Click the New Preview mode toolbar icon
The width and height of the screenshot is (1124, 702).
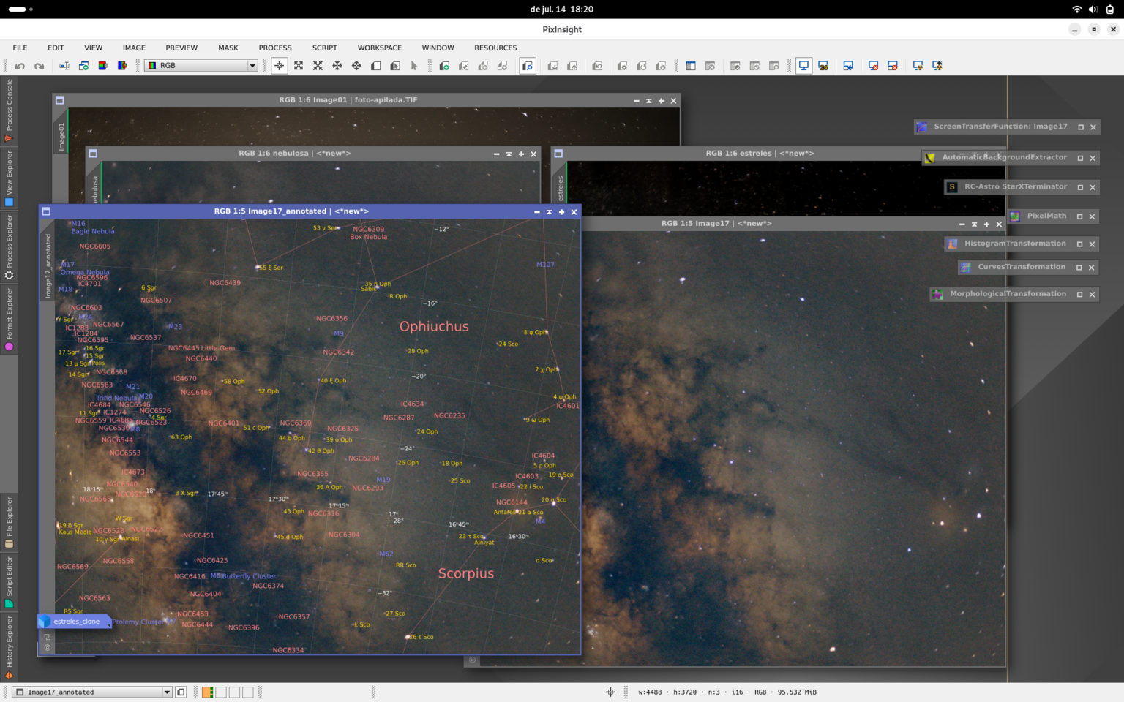375,66
